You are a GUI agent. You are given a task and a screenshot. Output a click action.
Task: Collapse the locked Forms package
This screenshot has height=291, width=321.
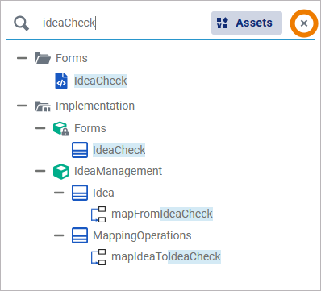40,128
